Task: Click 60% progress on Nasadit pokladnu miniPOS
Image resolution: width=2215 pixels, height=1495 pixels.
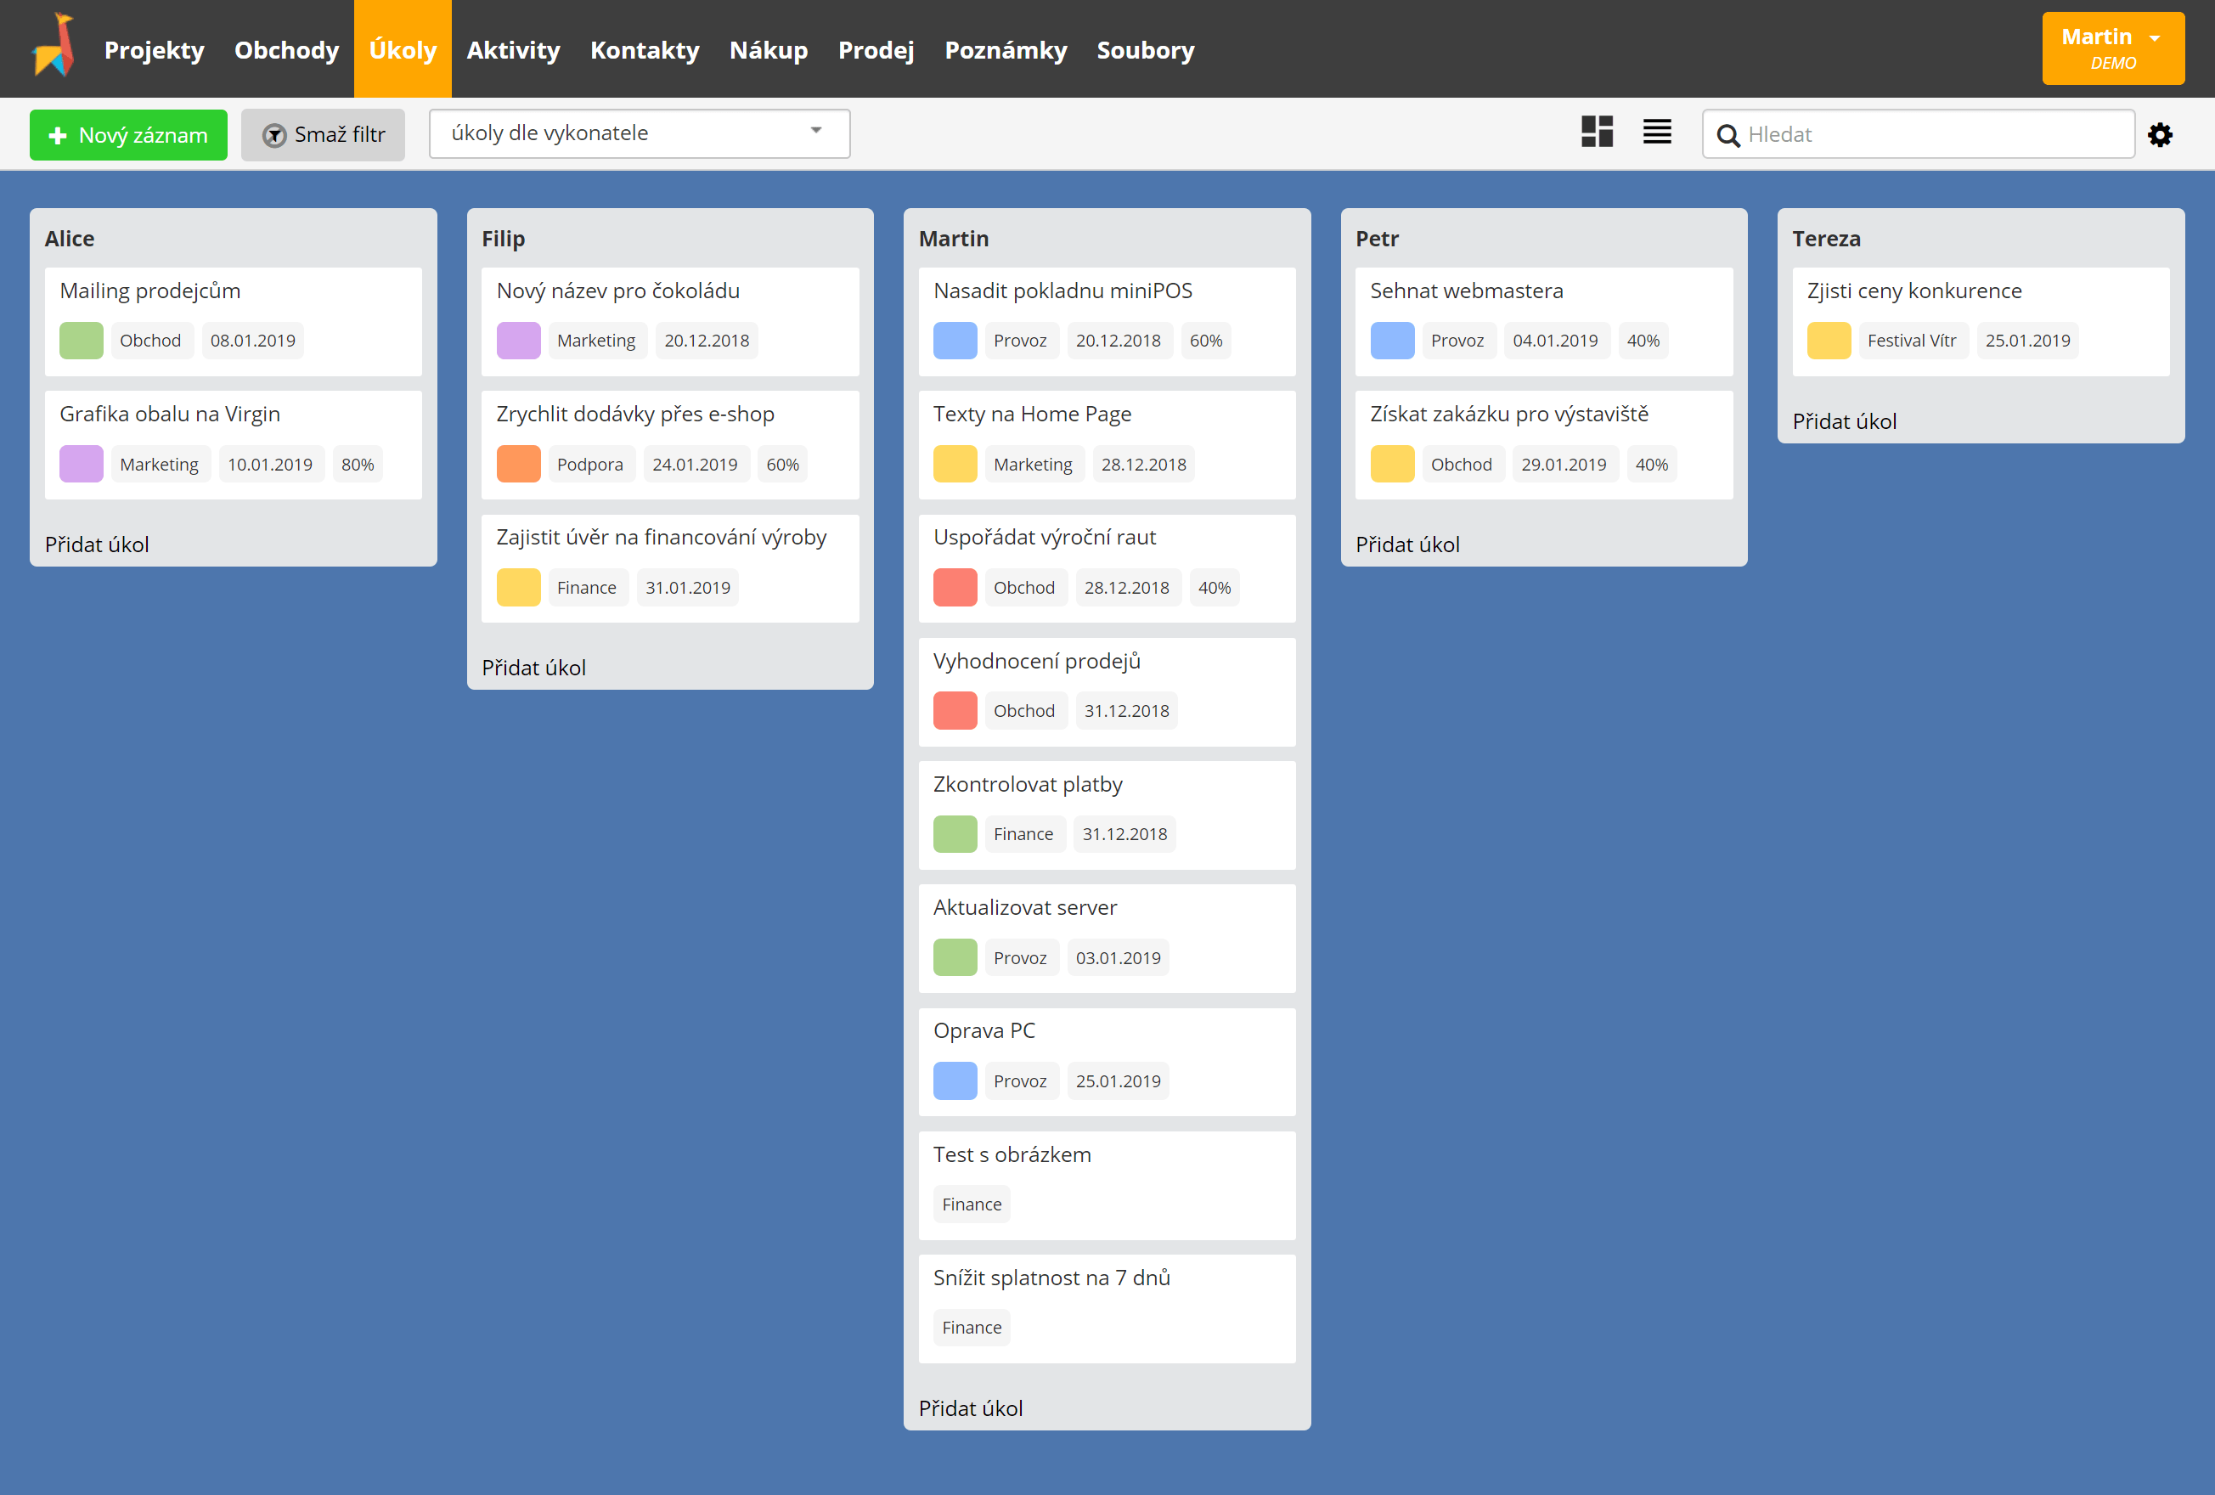Action: [x=1206, y=341]
